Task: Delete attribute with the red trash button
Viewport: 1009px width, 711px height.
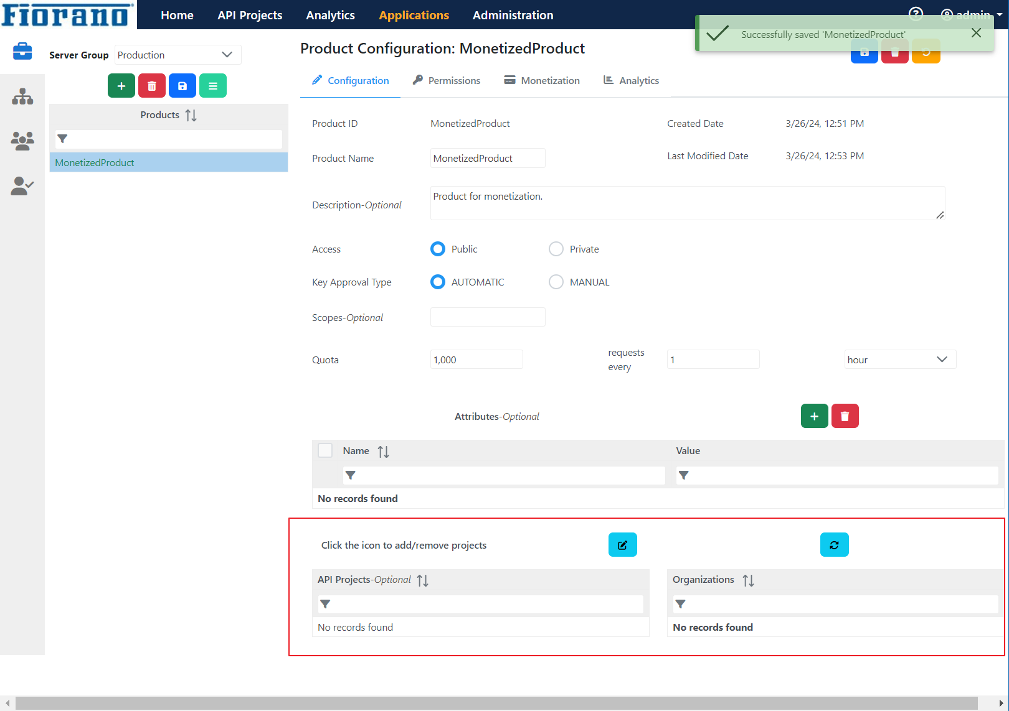Action: coord(845,416)
